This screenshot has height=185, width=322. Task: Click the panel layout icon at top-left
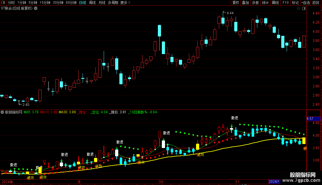point(3,3)
